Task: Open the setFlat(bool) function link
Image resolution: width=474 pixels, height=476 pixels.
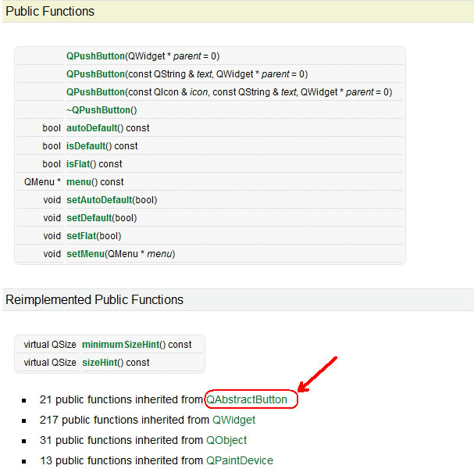Action: pyautogui.click(x=81, y=236)
